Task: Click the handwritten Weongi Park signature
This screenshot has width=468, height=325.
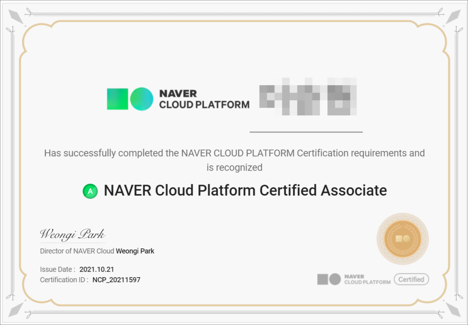Action: 72,235
